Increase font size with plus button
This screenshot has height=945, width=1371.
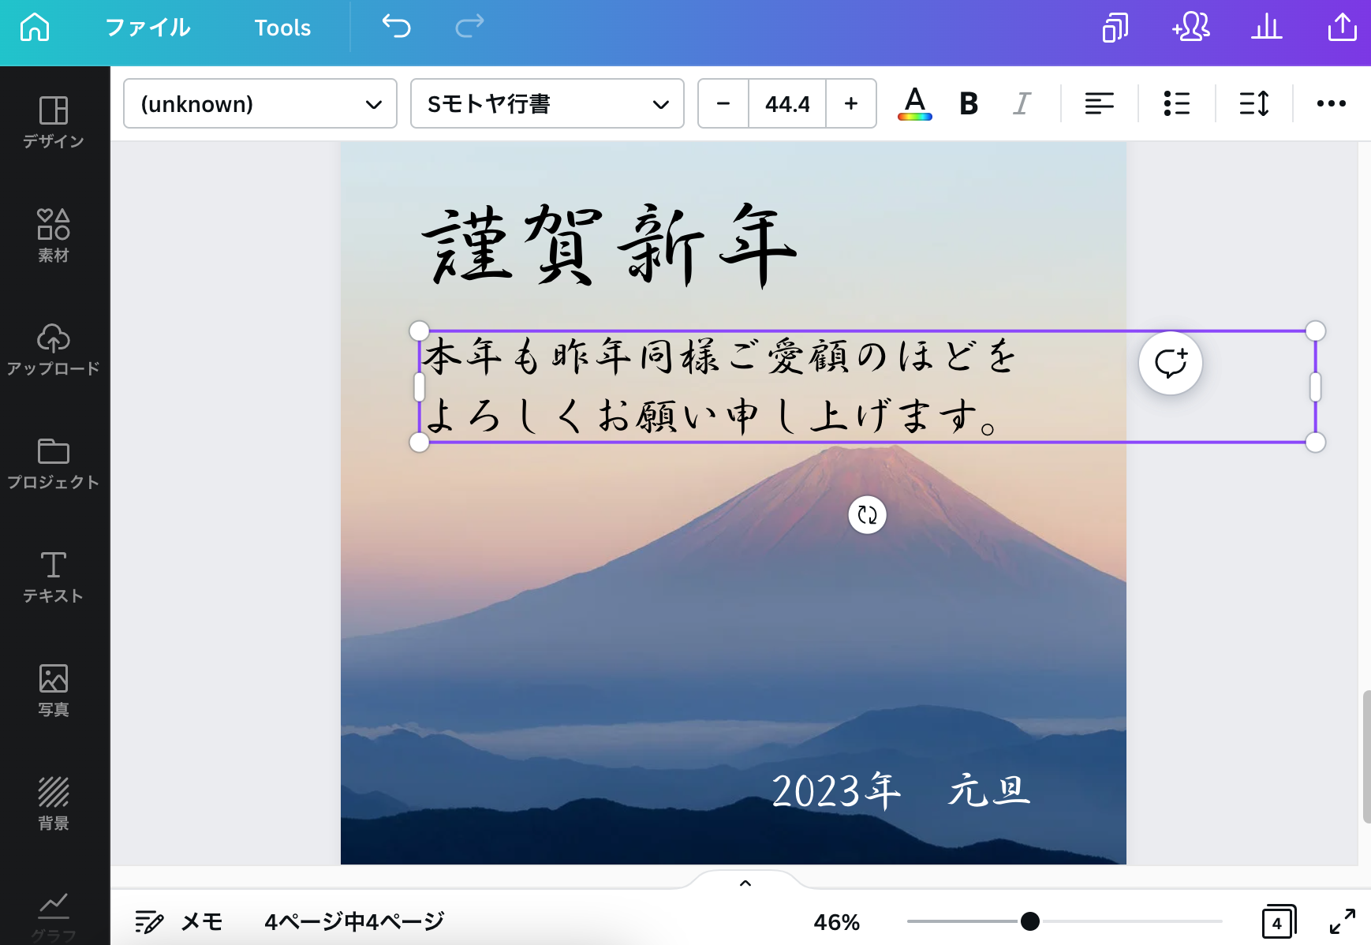tap(851, 103)
